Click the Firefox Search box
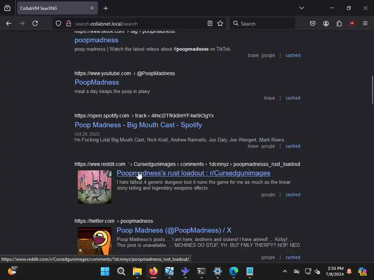This screenshot has height=280, width=374. (262, 24)
